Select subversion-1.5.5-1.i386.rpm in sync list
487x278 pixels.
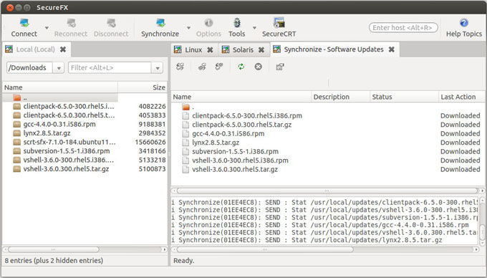[235, 152]
